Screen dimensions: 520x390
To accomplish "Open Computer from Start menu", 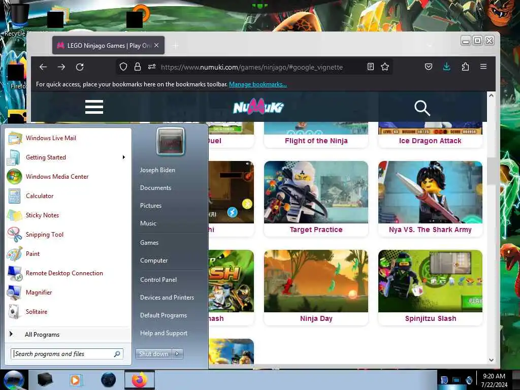I will coord(154,261).
